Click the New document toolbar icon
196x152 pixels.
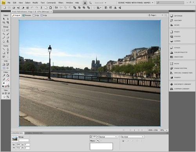[5, 8]
